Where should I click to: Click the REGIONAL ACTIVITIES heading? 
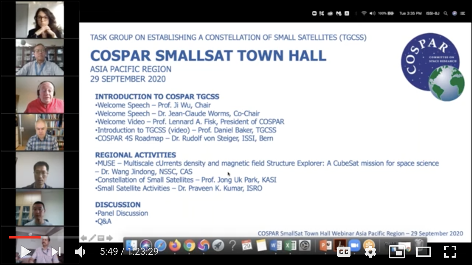135,155
